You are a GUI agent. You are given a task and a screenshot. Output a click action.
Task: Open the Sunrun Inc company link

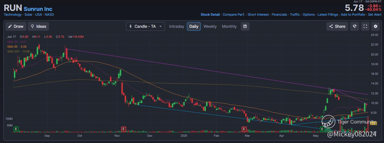pos(38,9)
